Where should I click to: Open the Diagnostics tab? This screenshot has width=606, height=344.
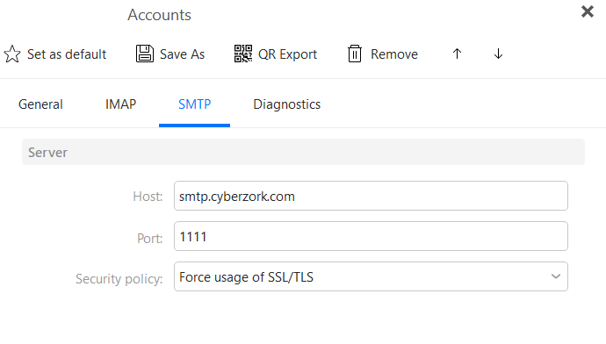click(x=287, y=104)
